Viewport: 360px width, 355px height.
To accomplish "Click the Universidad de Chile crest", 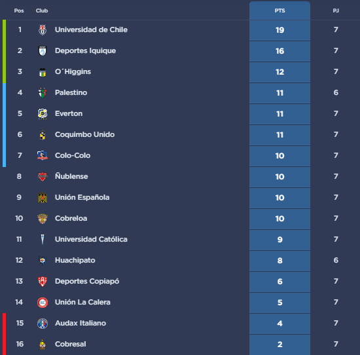I will [x=43, y=30].
